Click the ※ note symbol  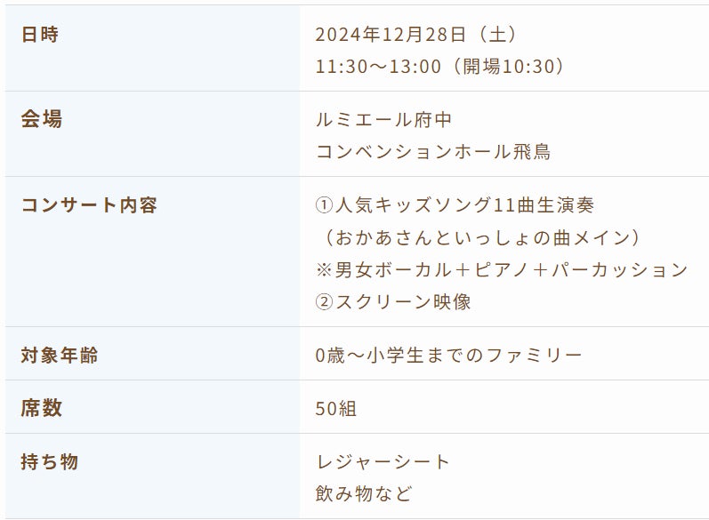pyautogui.click(x=325, y=269)
